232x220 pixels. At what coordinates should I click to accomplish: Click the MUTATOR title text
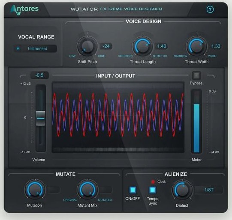(x=84, y=9)
